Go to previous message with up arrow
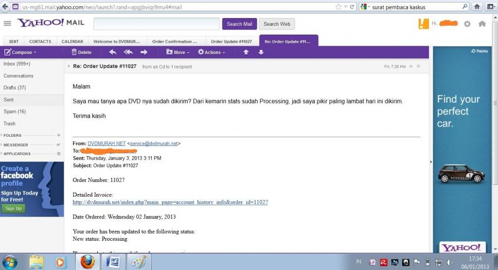 pyautogui.click(x=246, y=52)
